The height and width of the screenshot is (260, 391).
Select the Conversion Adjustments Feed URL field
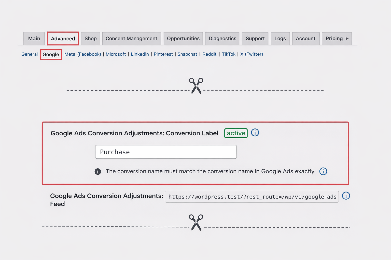coord(252,197)
